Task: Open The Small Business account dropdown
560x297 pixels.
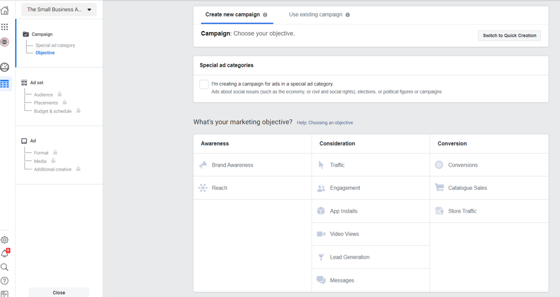Action: (x=59, y=10)
